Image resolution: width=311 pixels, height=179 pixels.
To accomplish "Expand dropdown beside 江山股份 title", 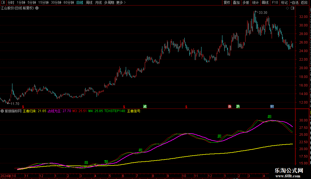I will 37,8.
